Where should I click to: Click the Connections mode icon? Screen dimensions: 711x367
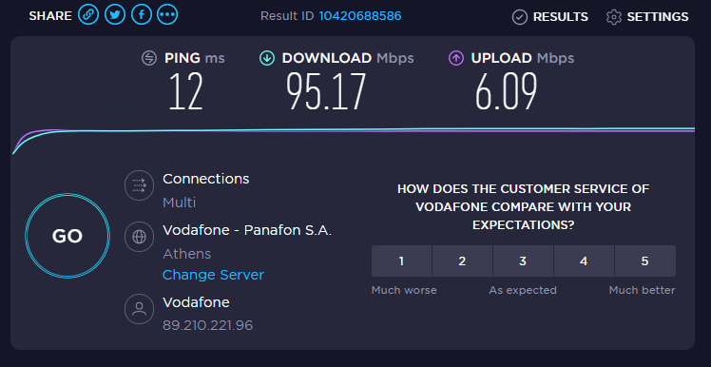pyautogui.click(x=139, y=185)
